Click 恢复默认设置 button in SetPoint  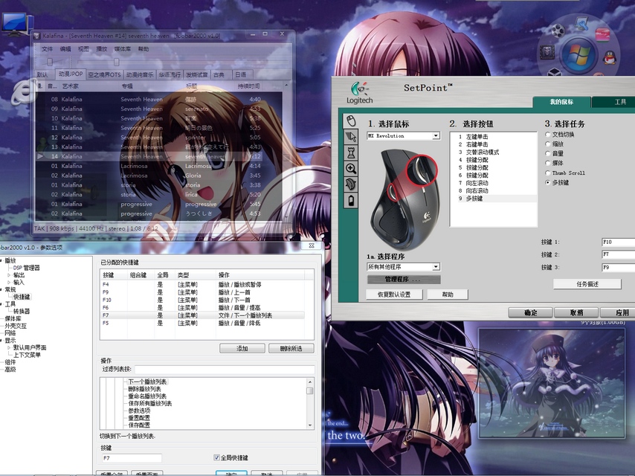point(394,295)
